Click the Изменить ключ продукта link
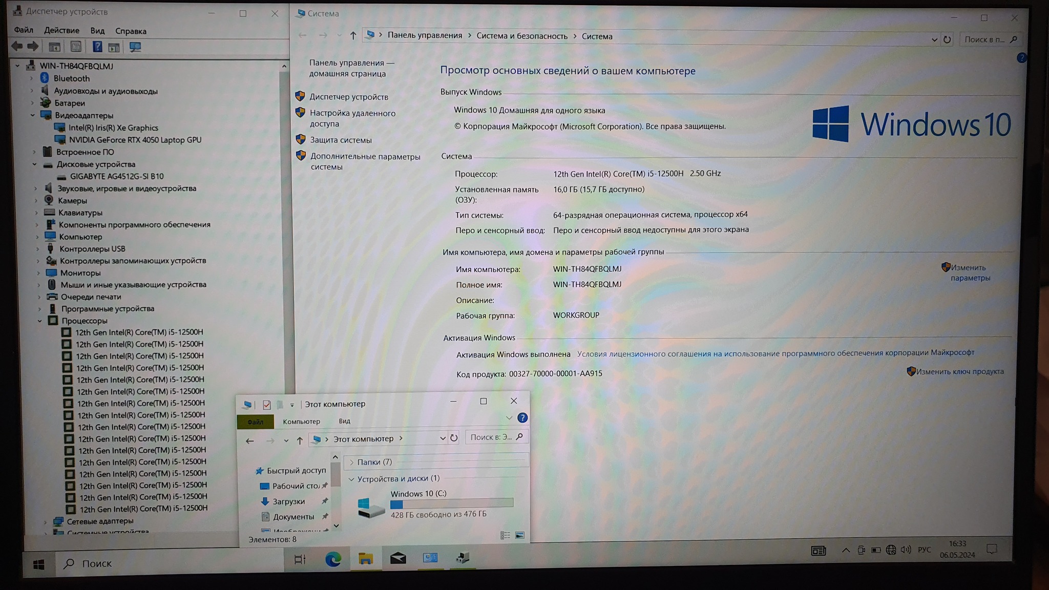Image resolution: width=1049 pixels, height=590 pixels. click(959, 371)
